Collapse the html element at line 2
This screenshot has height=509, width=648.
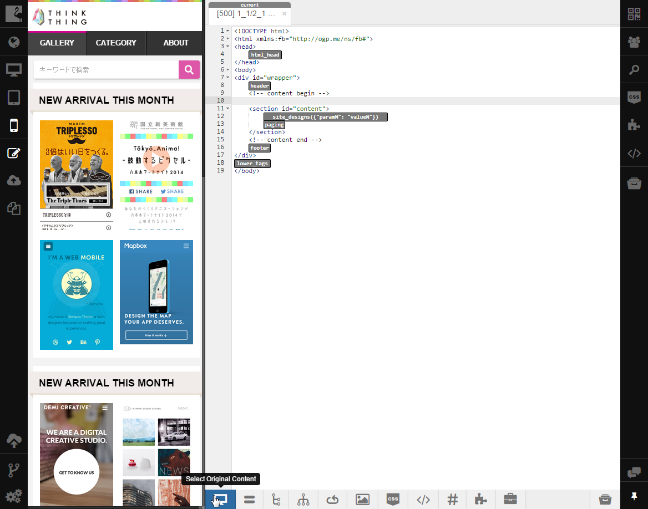click(227, 39)
